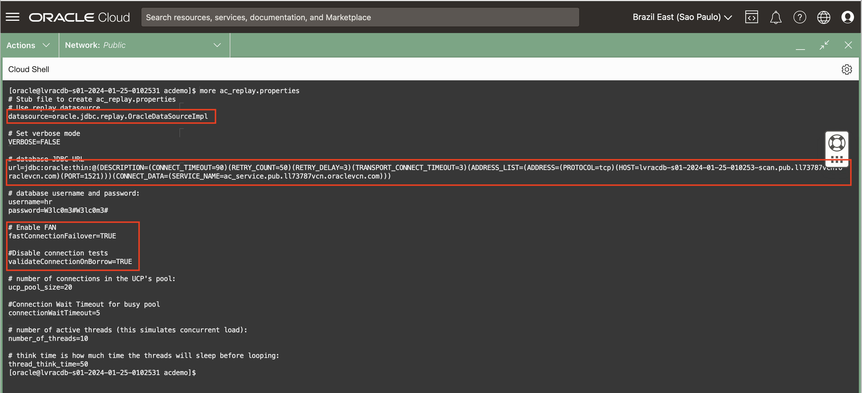
Task: Open the help question mark menu
Action: [x=799, y=17]
